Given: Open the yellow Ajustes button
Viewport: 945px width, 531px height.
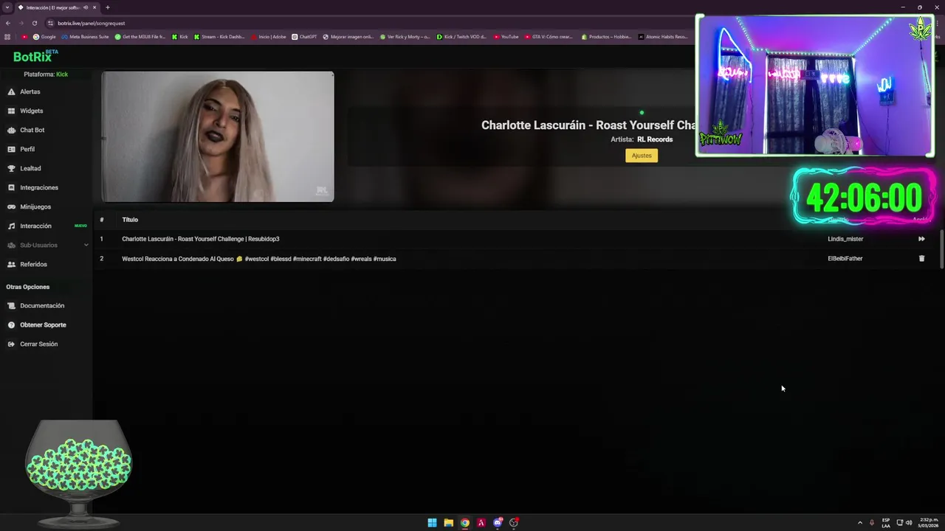Looking at the screenshot, I should (642, 156).
